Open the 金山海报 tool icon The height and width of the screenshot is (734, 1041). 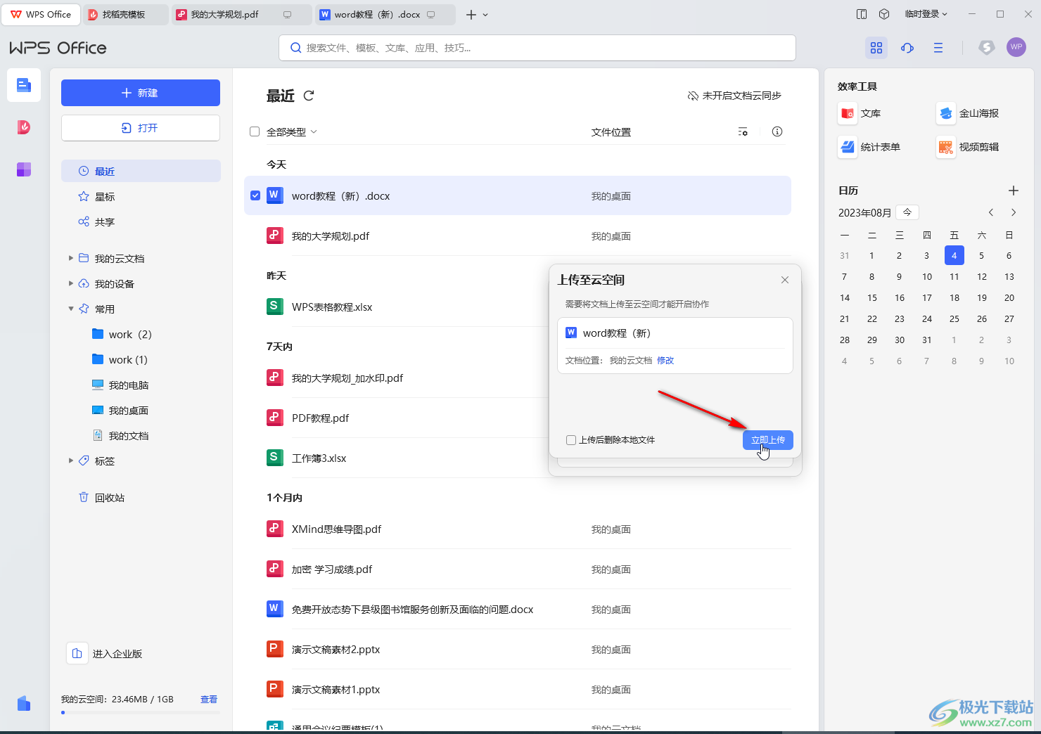[946, 113]
